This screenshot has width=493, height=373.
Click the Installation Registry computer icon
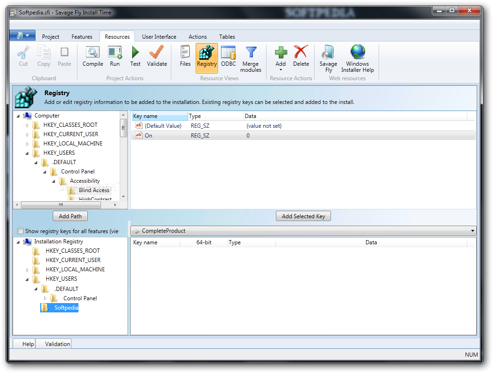click(28, 242)
